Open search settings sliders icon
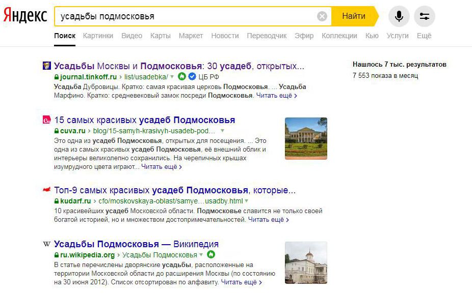 (425, 16)
